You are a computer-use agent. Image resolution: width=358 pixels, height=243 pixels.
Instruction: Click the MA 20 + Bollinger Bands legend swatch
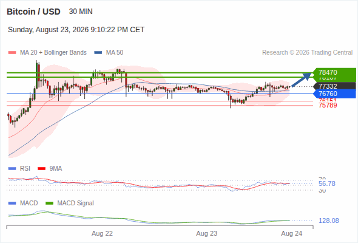pos(12,53)
